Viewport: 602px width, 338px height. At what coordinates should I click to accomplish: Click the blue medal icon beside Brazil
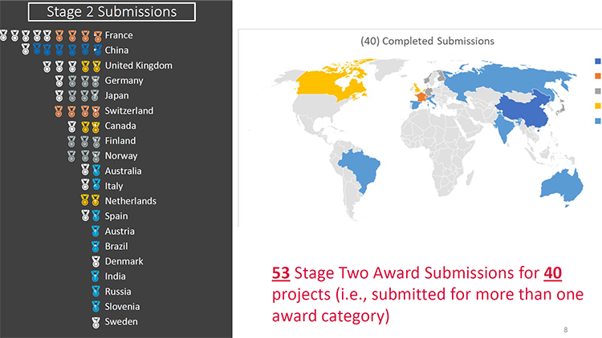96,247
